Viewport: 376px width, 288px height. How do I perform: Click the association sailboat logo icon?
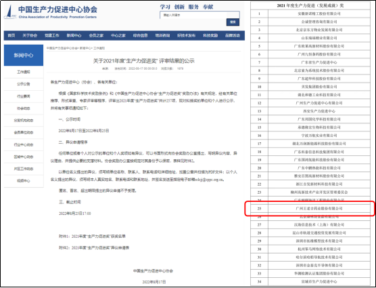point(10,12)
